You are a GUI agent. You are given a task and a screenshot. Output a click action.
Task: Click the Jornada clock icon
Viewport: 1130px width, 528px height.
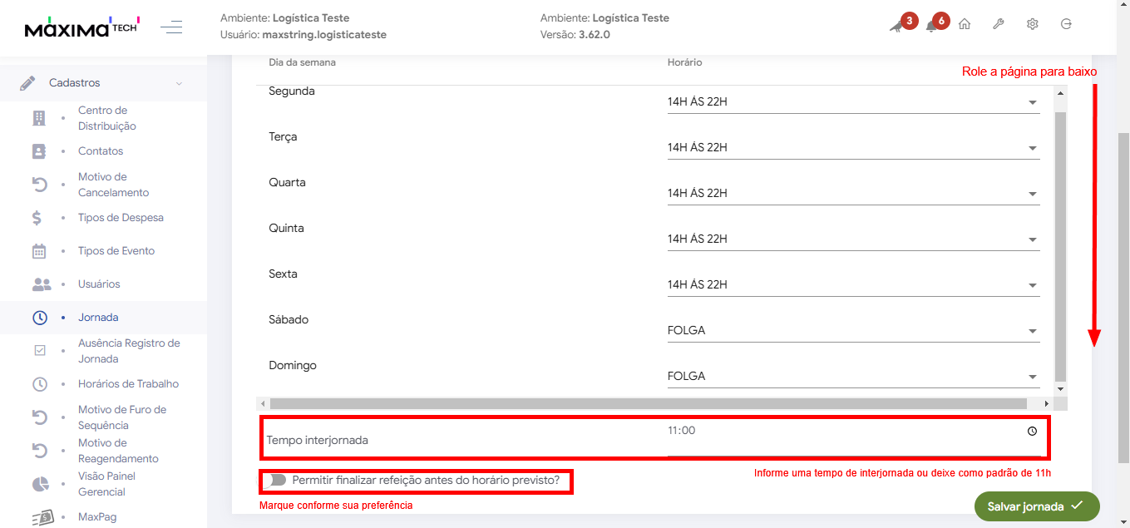[x=40, y=318]
